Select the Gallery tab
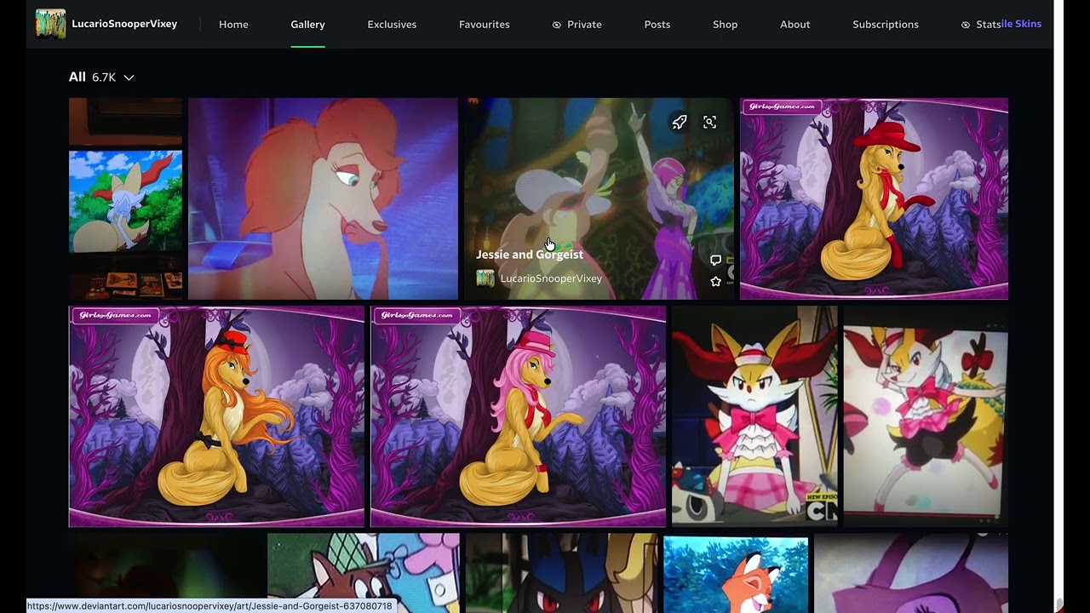The height and width of the screenshot is (613, 1090). [x=307, y=25]
